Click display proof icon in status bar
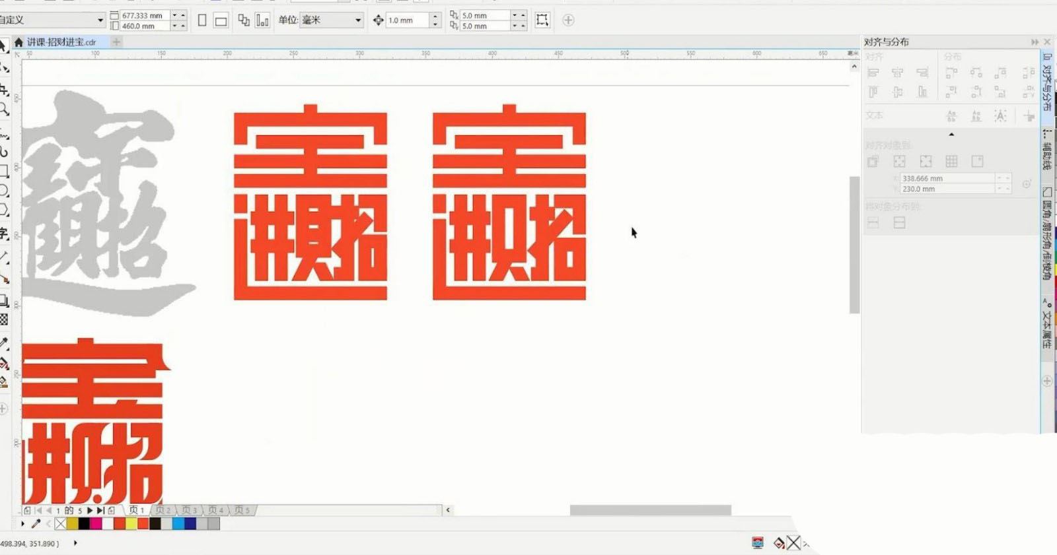1057x555 pixels. coord(758,542)
